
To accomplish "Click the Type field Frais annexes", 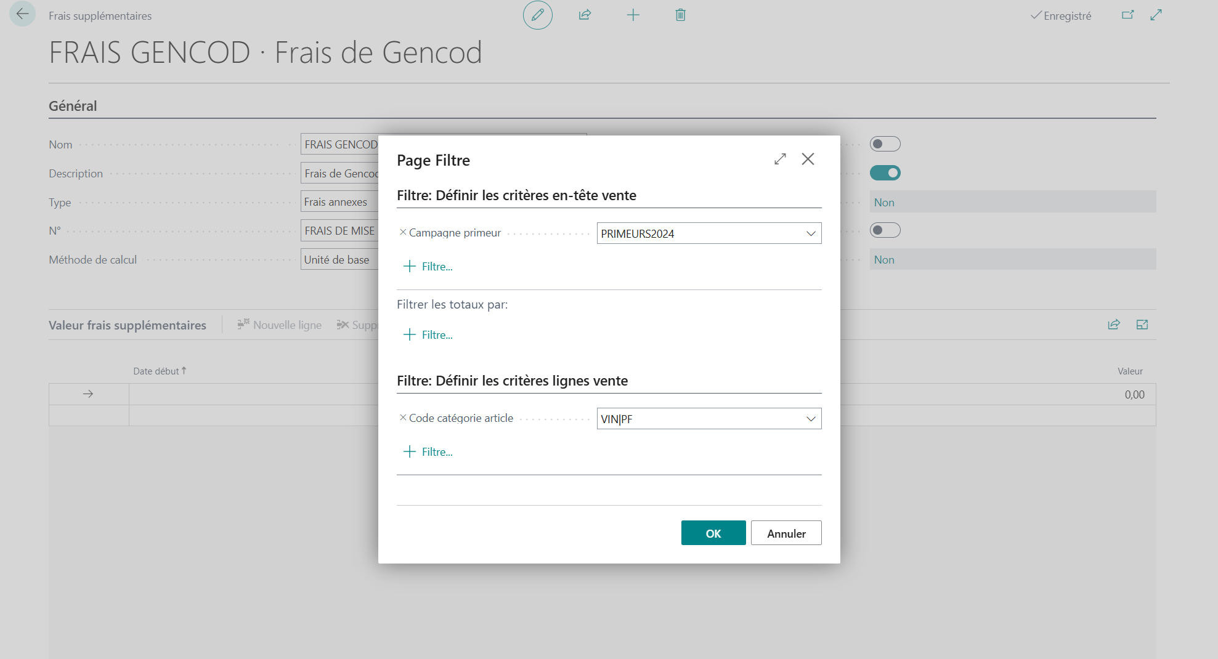I will point(339,202).
